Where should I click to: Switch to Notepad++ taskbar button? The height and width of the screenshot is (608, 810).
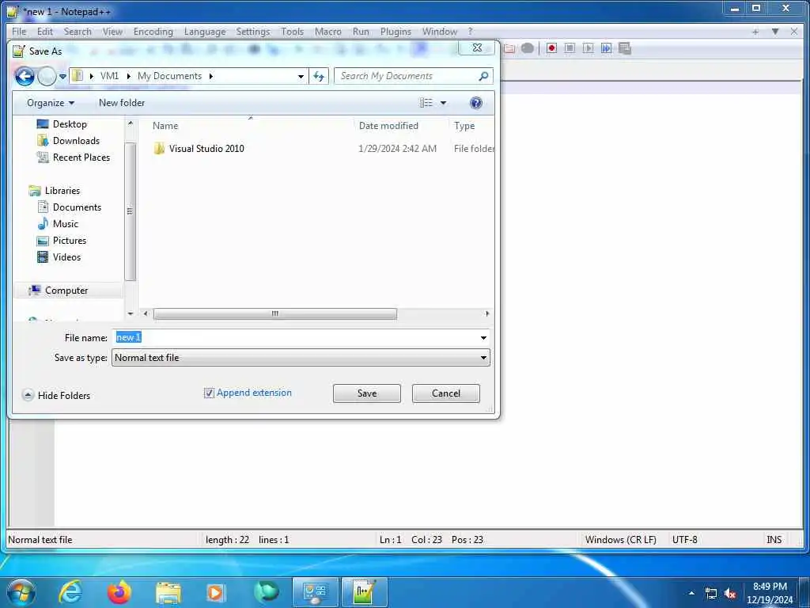click(364, 592)
